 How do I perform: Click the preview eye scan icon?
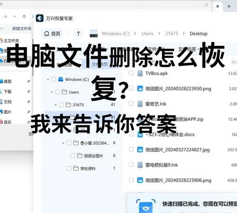[146, 206]
